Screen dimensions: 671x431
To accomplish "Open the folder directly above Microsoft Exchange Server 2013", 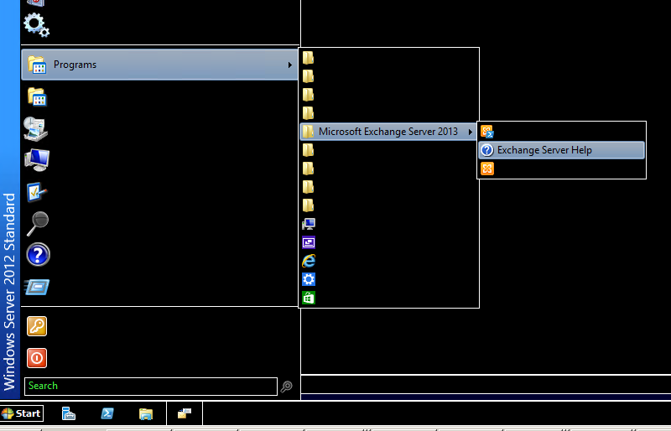I will 308,113.
